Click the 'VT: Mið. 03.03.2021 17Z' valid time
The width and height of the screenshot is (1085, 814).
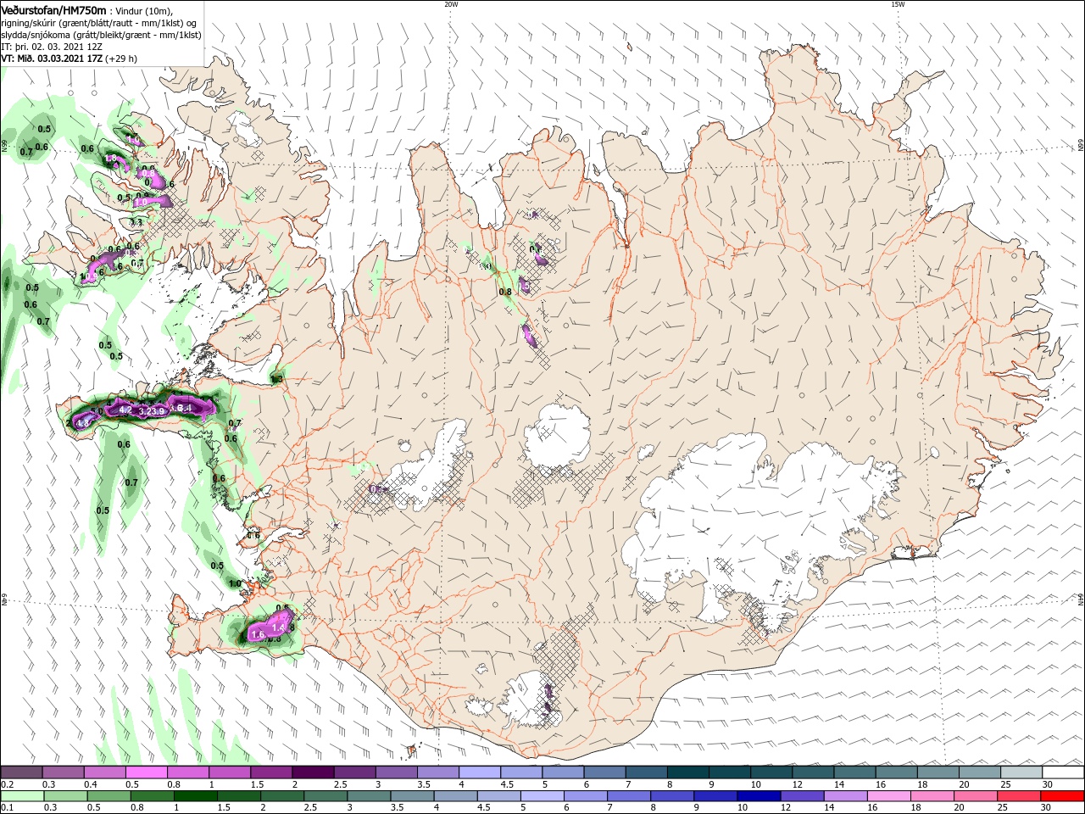[x=52, y=59]
